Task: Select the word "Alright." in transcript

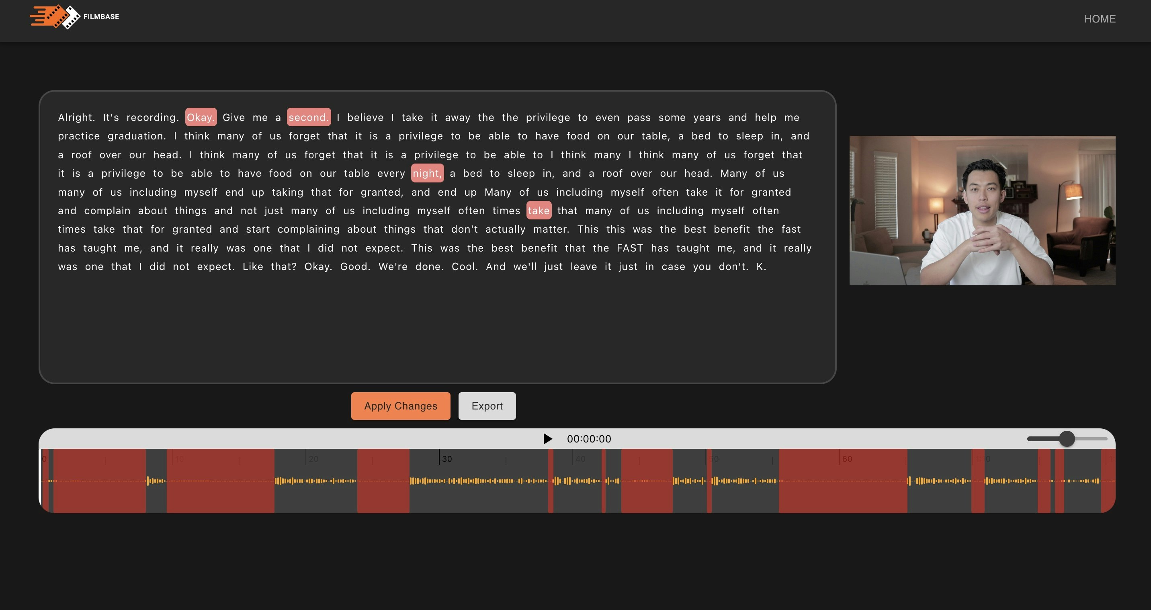Action: pyautogui.click(x=76, y=117)
